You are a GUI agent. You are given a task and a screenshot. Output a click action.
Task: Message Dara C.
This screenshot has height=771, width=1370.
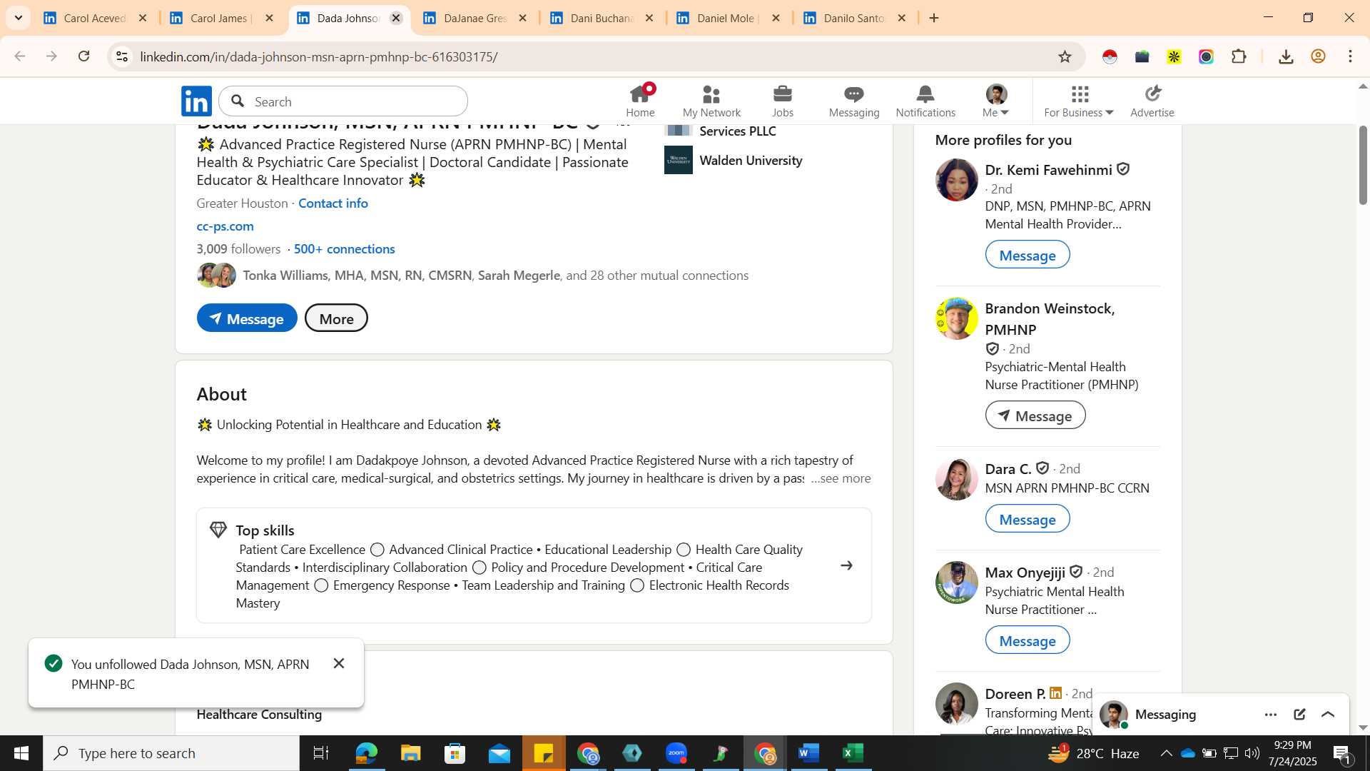point(1027,519)
